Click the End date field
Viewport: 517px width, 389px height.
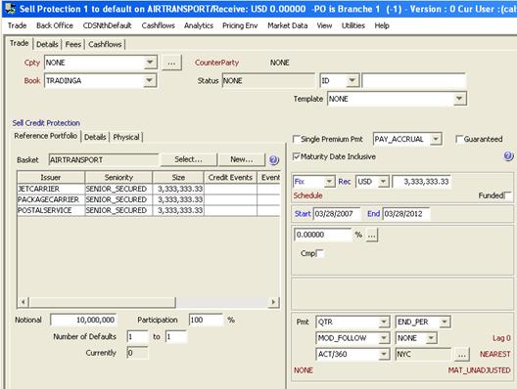406,214
